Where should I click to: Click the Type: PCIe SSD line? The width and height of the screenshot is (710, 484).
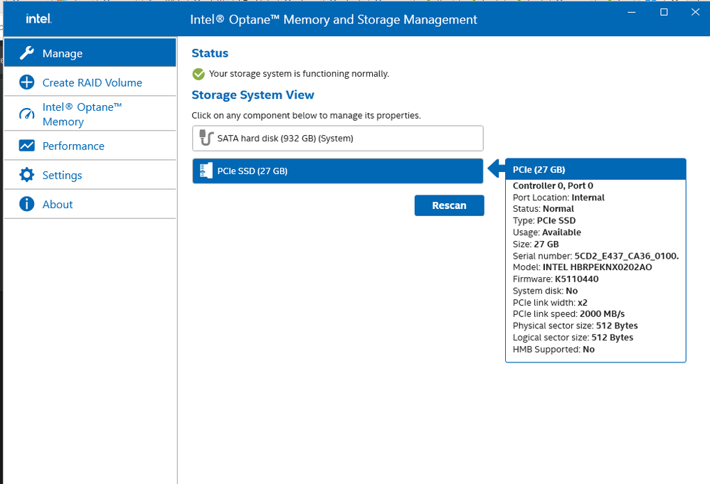pyautogui.click(x=544, y=220)
